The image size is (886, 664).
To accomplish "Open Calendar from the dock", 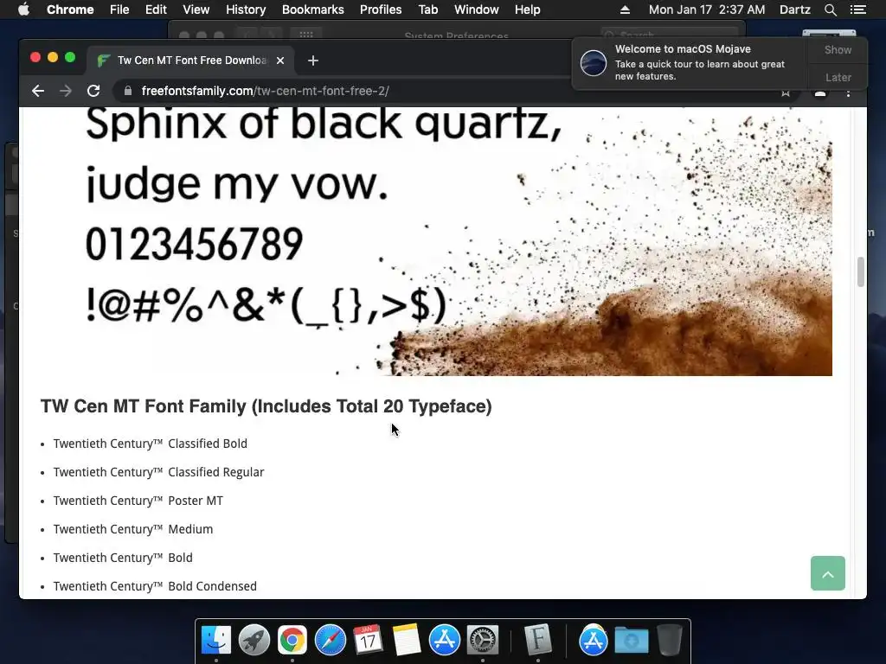I will [368, 641].
